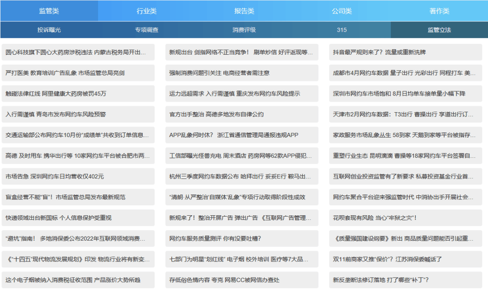Open the 行业类 category tab
The image size is (488, 289).
coord(146,11)
